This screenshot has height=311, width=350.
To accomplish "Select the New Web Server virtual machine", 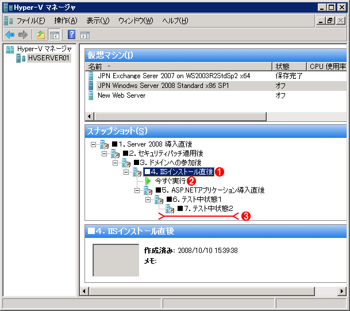I will 122,95.
